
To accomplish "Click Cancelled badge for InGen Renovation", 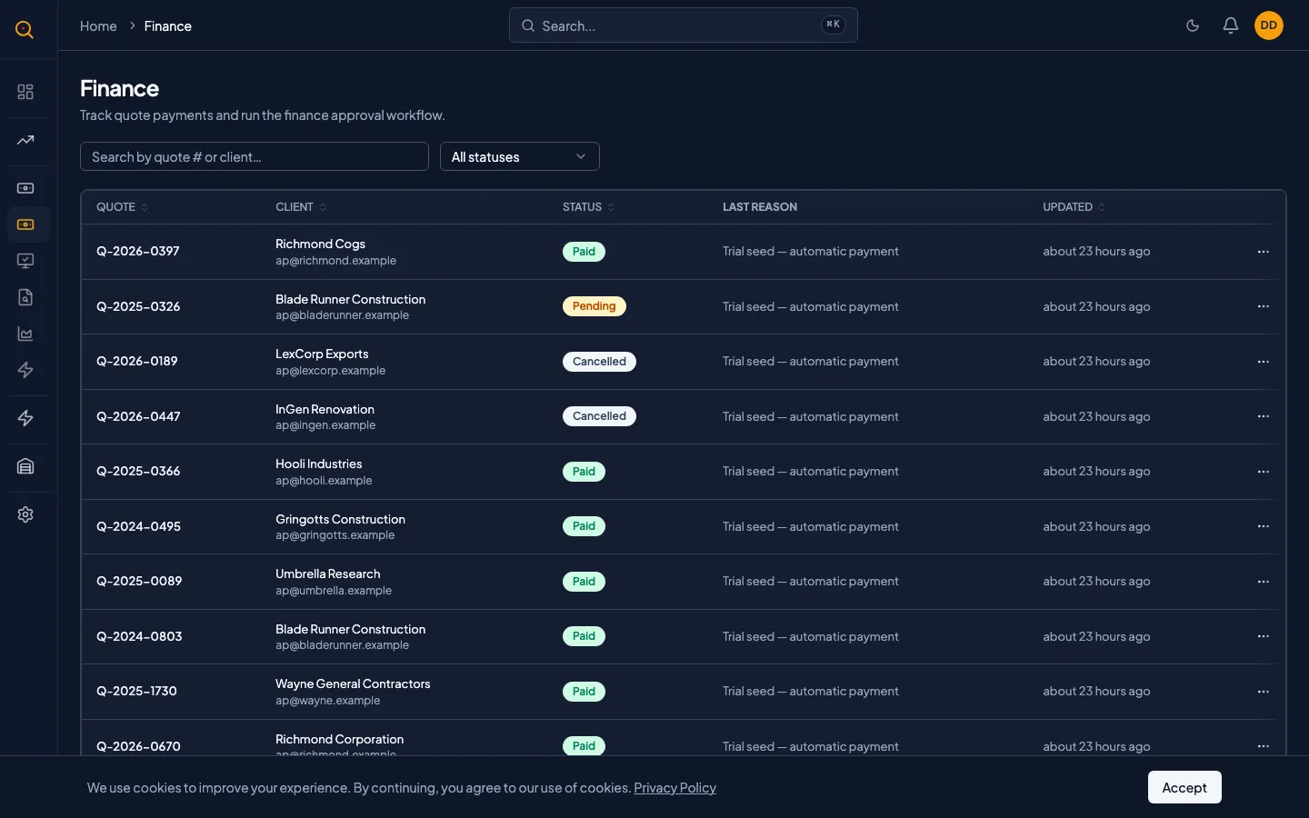I will click(x=599, y=416).
